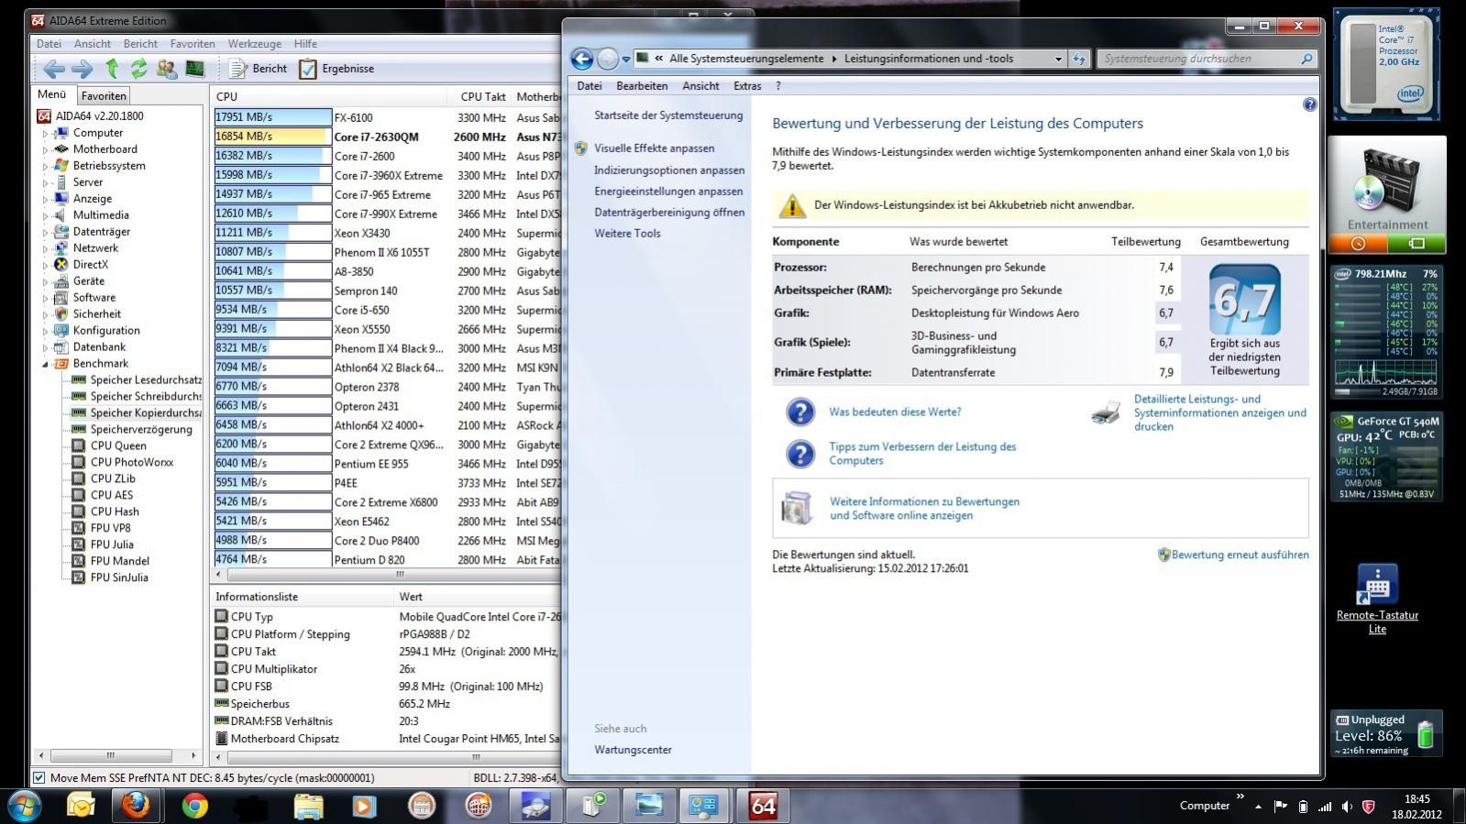Click AIDA64 forward arrow toolbar icon
Screen dimensions: 1466x824
click(x=82, y=69)
